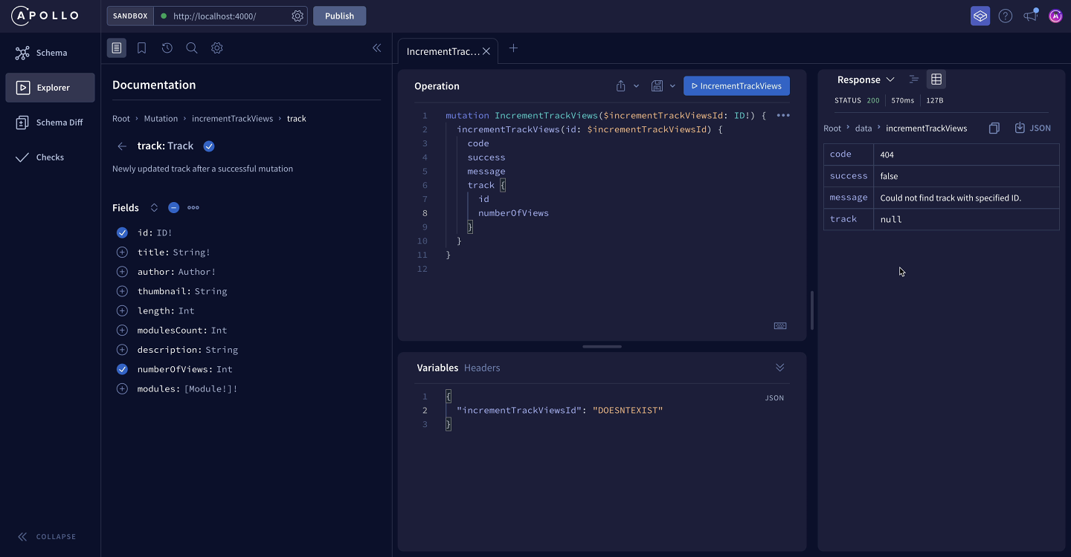Open operation history clock icon
The height and width of the screenshot is (557, 1071).
pyautogui.click(x=167, y=48)
